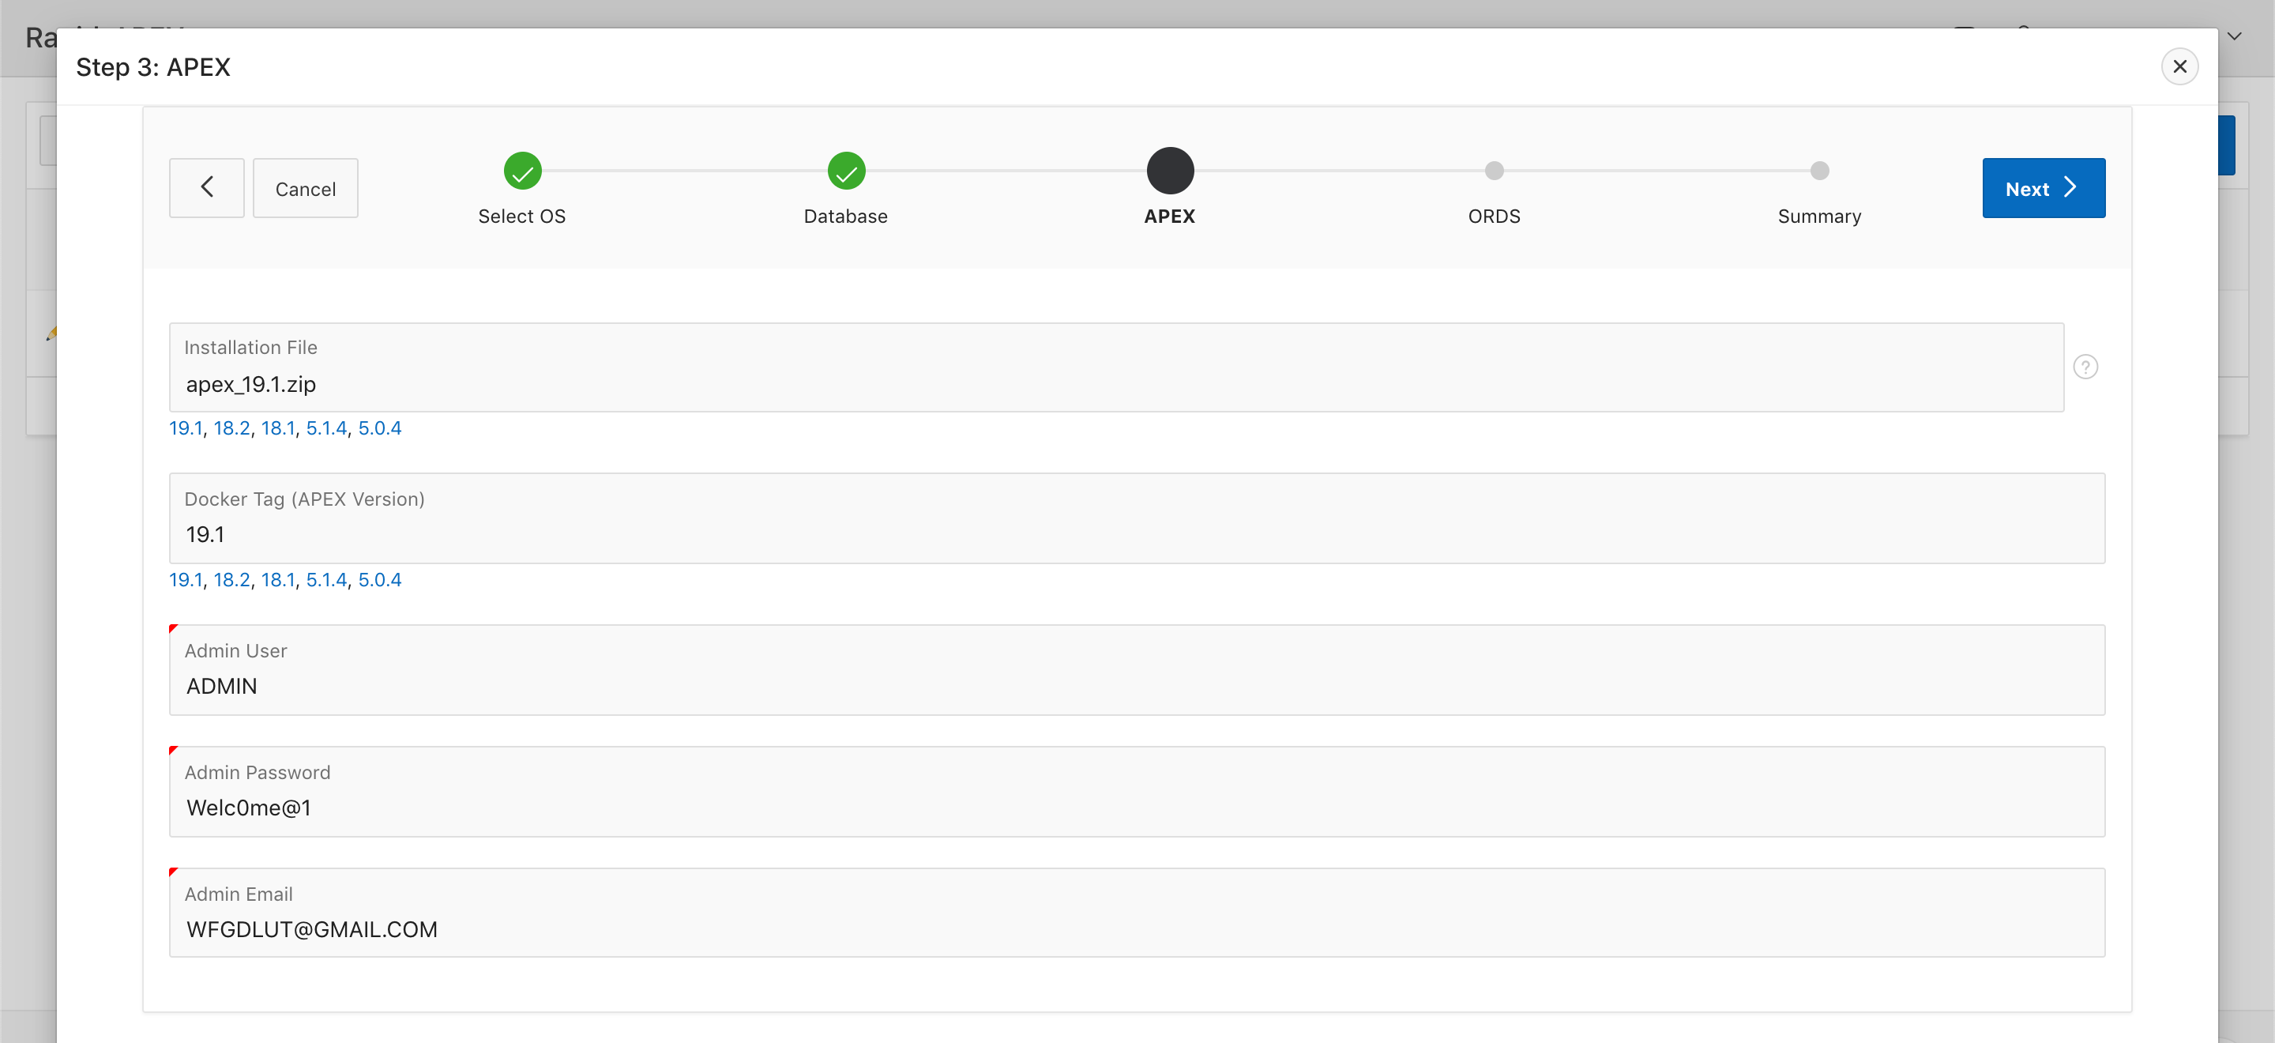Jump to the ORDS step dot
This screenshot has height=1043, width=2275.
(x=1494, y=171)
